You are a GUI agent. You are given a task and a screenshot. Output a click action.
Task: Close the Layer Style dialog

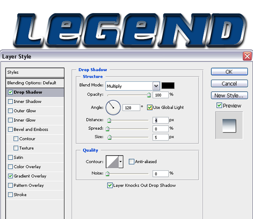pyautogui.click(x=247, y=56)
